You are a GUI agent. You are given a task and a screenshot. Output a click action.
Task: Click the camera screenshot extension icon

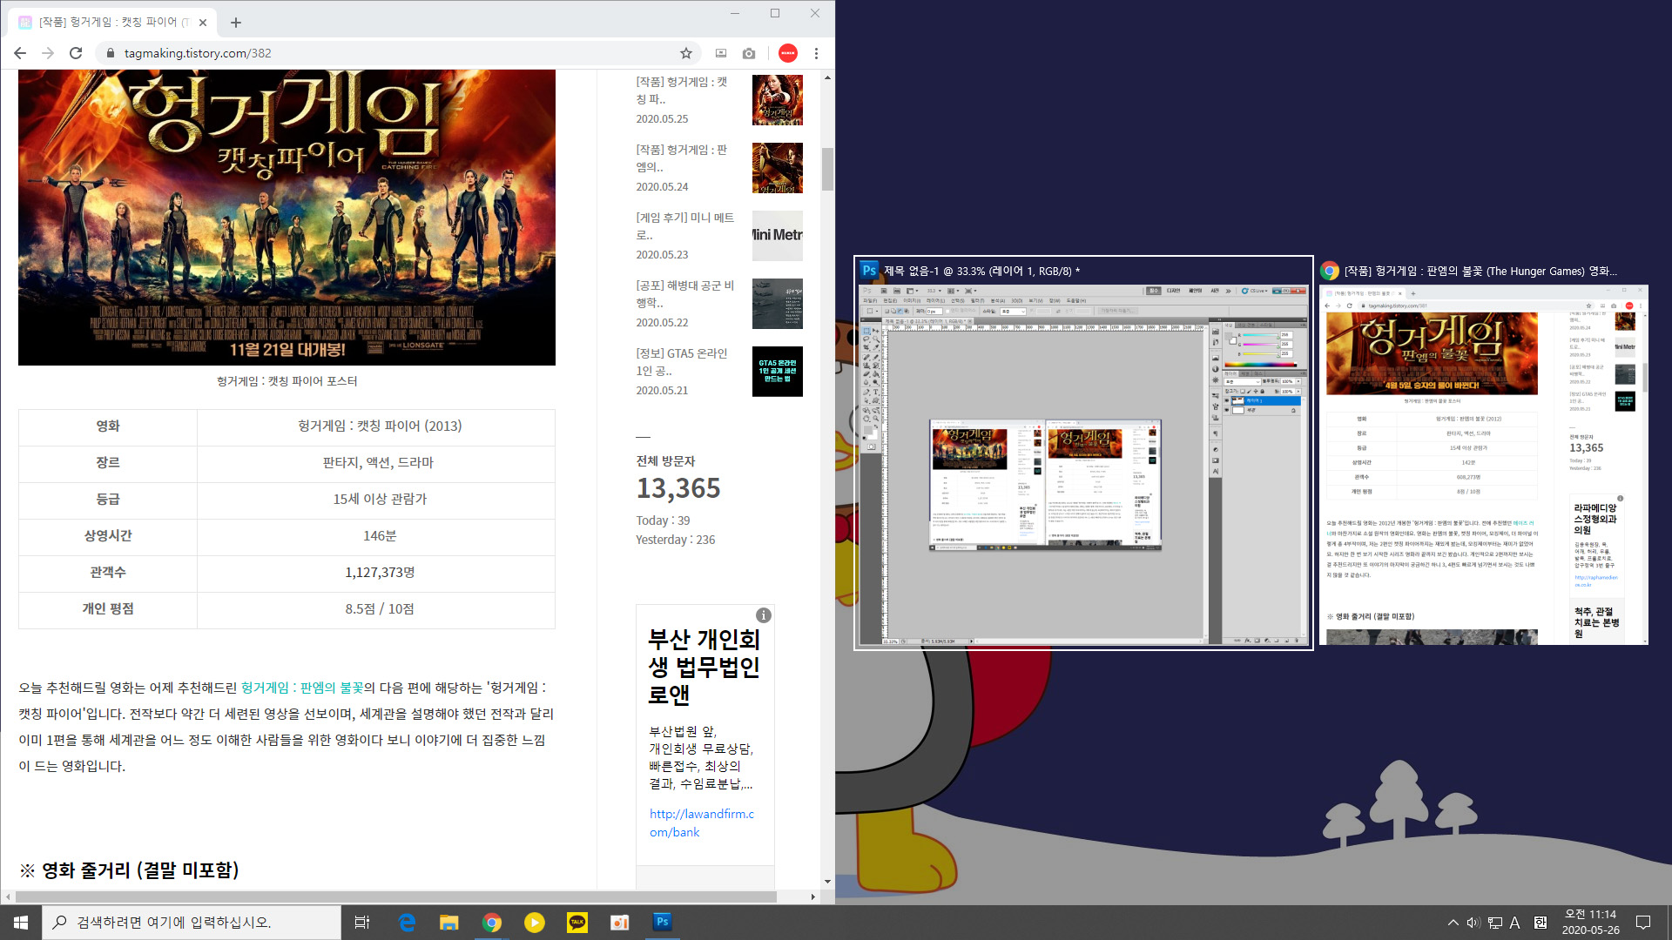(749, 53)
